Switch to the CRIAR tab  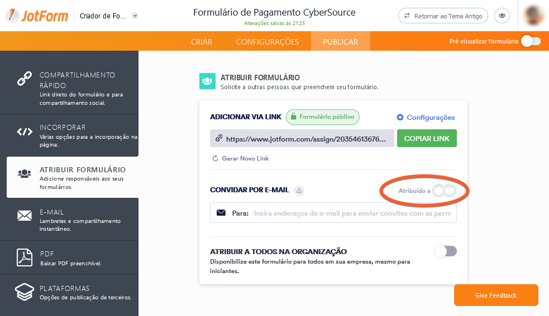(202, 42)
